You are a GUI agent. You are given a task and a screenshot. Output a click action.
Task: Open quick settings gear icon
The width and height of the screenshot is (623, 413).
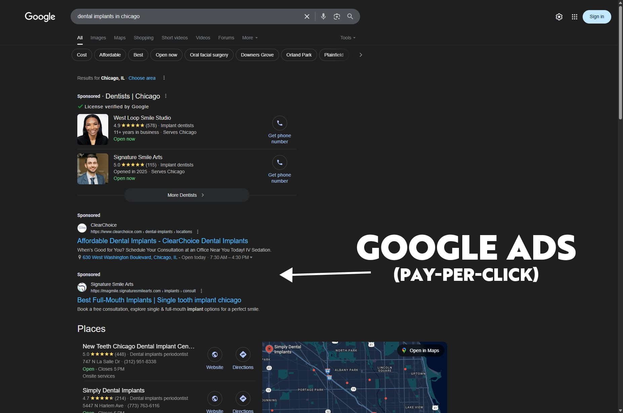(x=559, y=16)
